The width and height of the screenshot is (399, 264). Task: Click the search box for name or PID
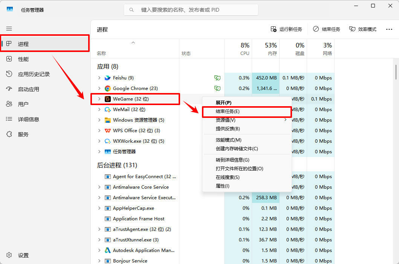point(191,10)
